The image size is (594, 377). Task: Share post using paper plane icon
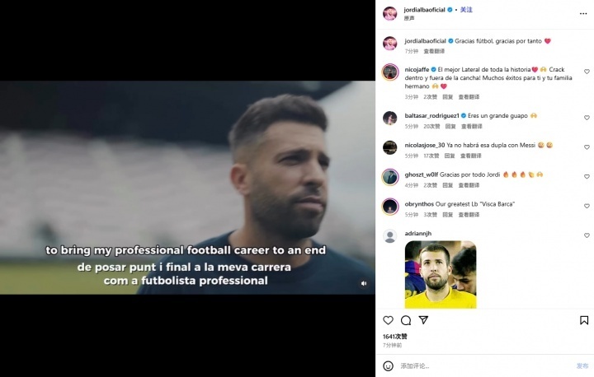click(423, 320)
